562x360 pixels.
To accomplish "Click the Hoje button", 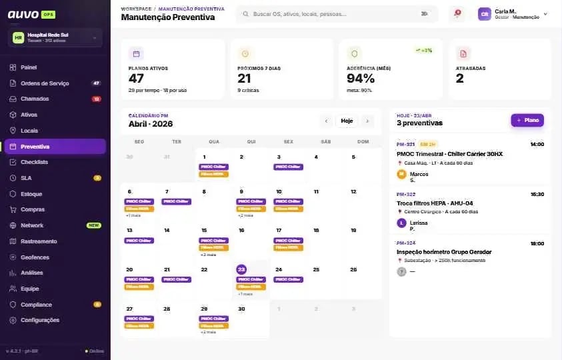I will point(347,121).
